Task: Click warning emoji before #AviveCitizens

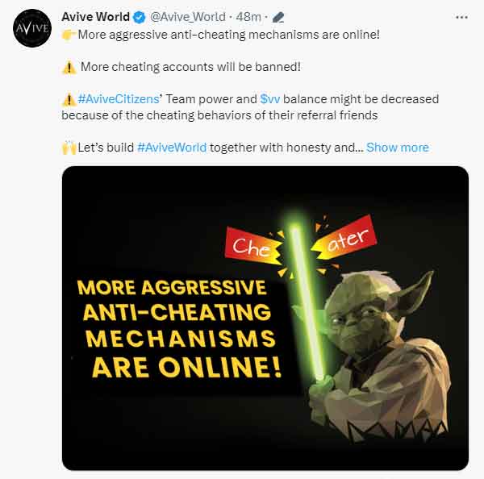Action: [69, 100]
